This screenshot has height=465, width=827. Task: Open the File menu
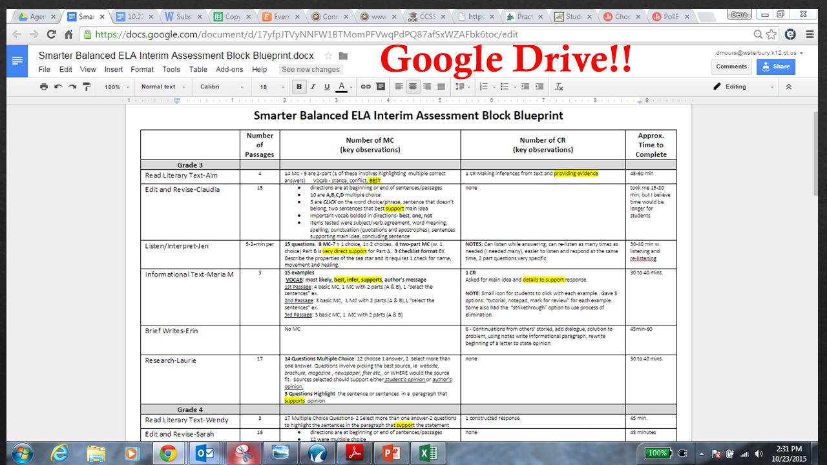point(44,69)
